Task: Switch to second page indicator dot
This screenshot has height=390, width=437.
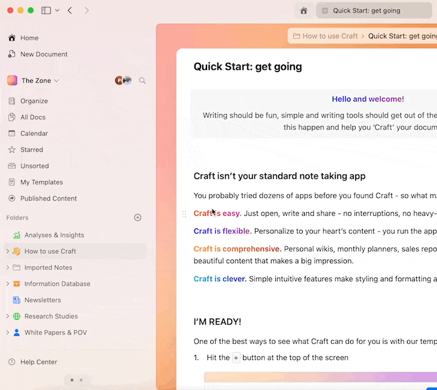Action: click(81, 380)
